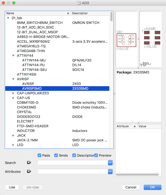Select FTDI-SMD-HEADER row
166x195 pixels.
point(57,126)
